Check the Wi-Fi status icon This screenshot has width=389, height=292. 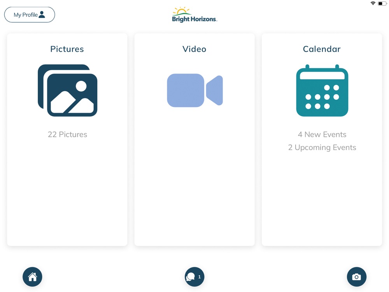tap(373, 3)
